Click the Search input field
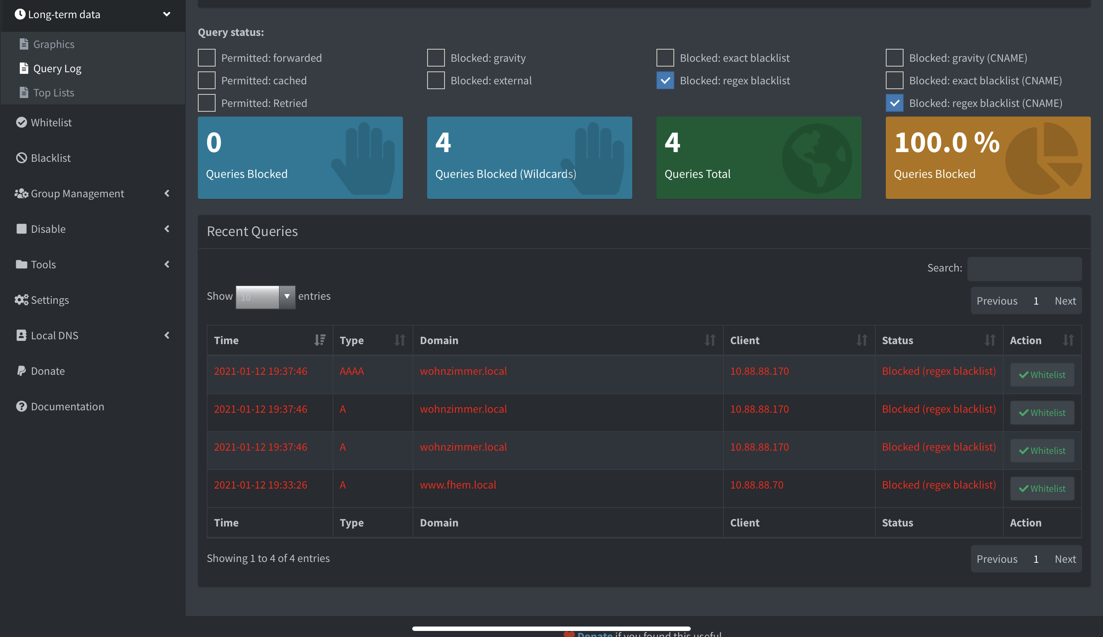 click(x=1024, y=268)
